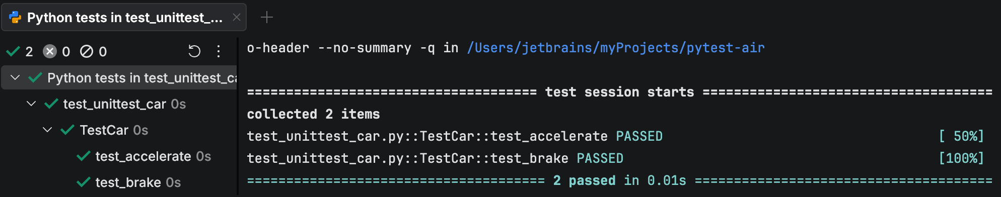
Task: Toggle the passed tests filter checkmark
Action: (x=13, y=51)
